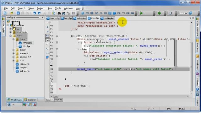Screen dimensions: 201x113
Task: Open editor tab list dropdown arrow
Action: point(190,18)
